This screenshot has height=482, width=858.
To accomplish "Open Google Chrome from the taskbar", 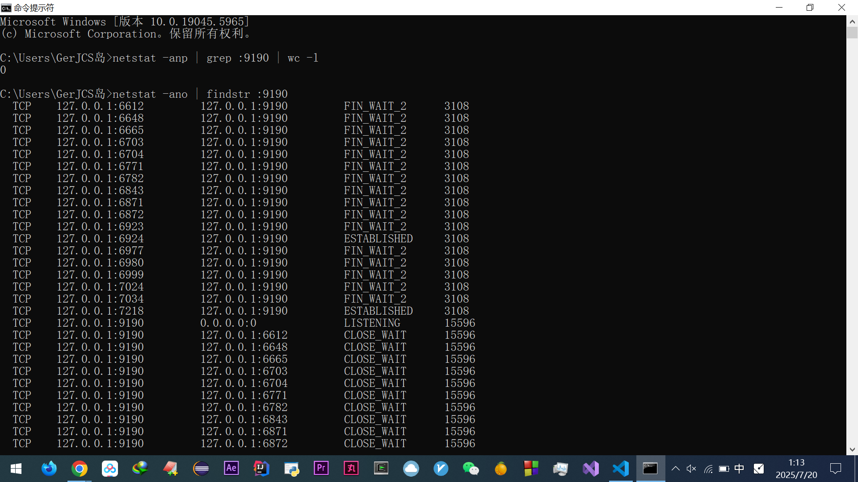I will pyautogui.click(x=80, y=469).
